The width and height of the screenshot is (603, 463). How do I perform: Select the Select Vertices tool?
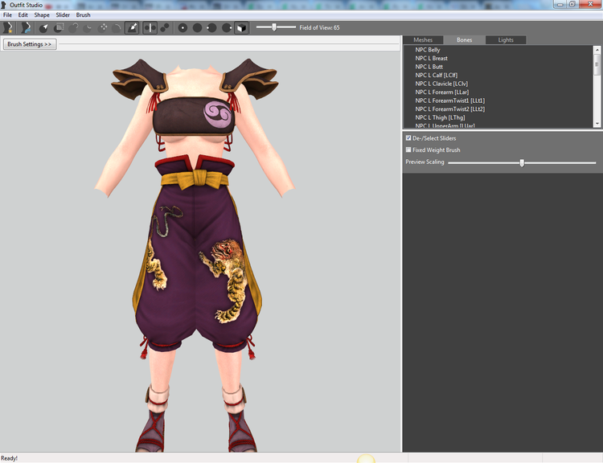tap(43, 27)
